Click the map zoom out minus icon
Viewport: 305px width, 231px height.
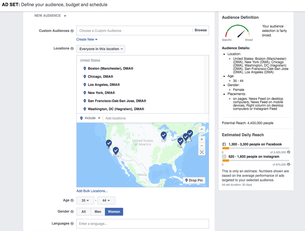(202, 146)
